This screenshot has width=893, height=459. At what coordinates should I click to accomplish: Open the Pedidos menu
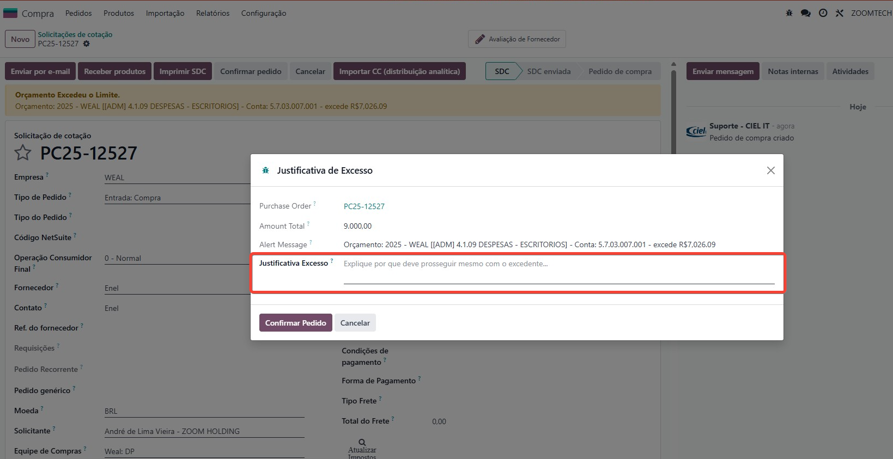coord(78,13)
